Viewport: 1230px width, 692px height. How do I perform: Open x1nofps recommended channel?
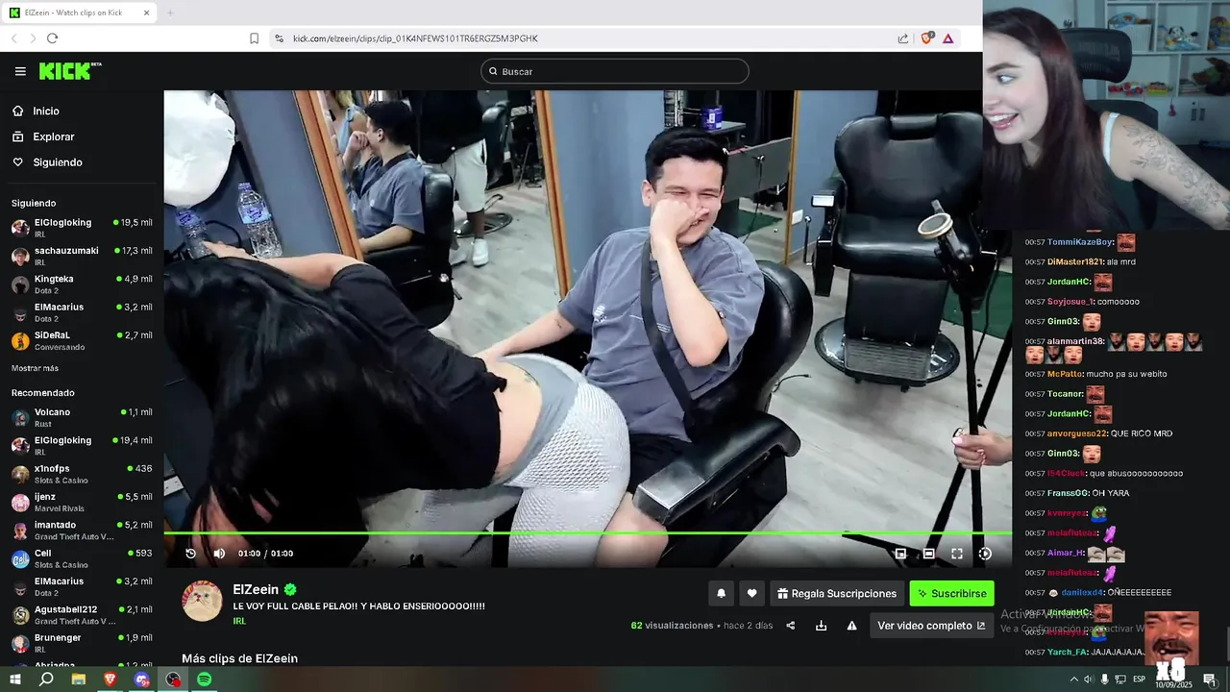pyautogui.click(x=82, y=474)
